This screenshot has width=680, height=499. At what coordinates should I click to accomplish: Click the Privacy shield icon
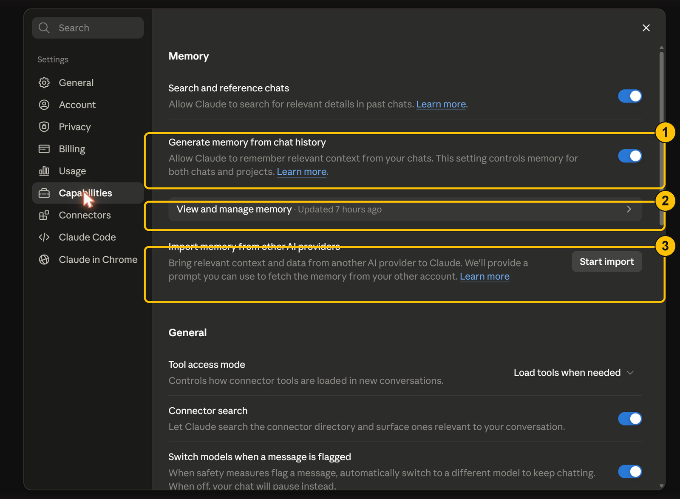pyautogui.click(x=44, y=127)
